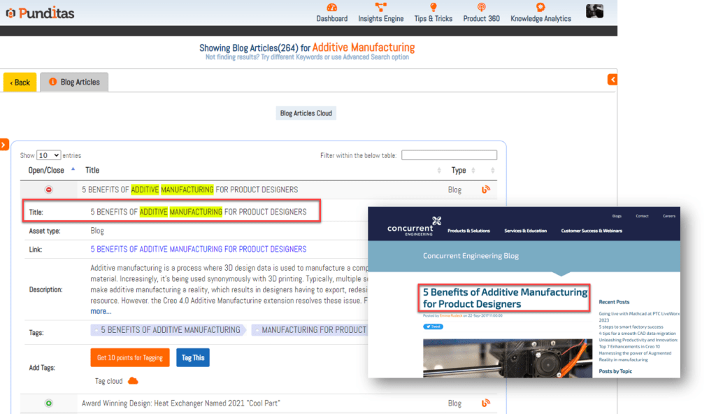The height and width of the screenshot is (414, 716).
Task: Click the more... link in the description
Action: [x=101, y=311]
